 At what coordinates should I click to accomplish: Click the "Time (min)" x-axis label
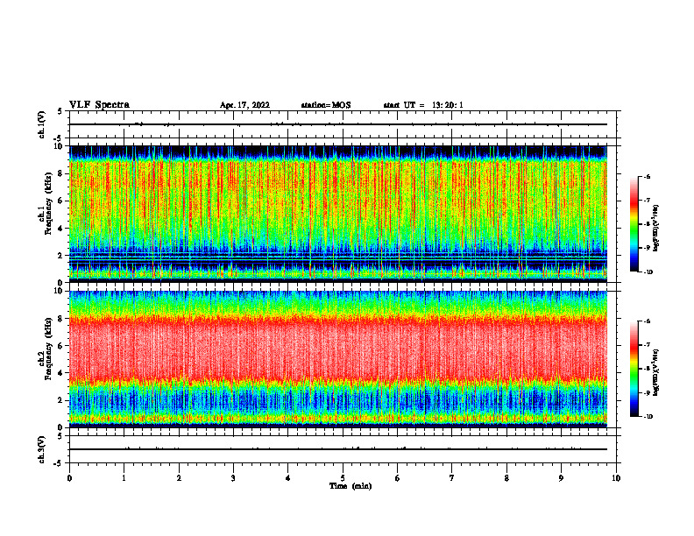351,486
